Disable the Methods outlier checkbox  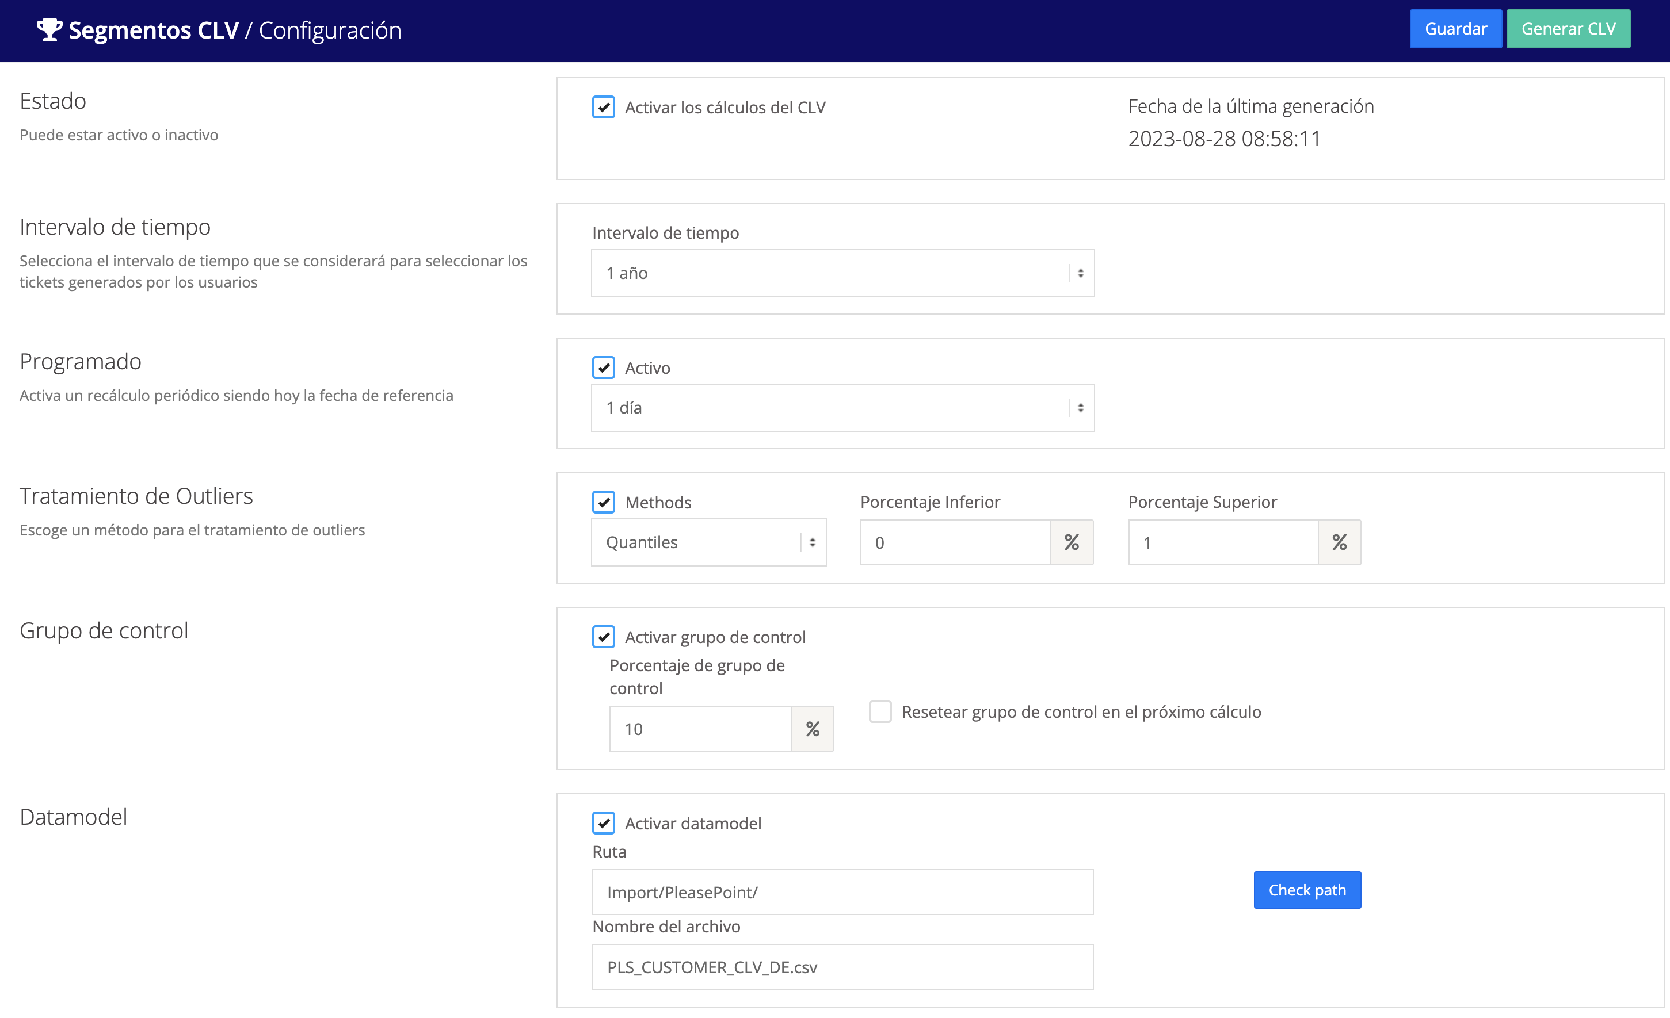pyautogui.click(x=603, y=503)
